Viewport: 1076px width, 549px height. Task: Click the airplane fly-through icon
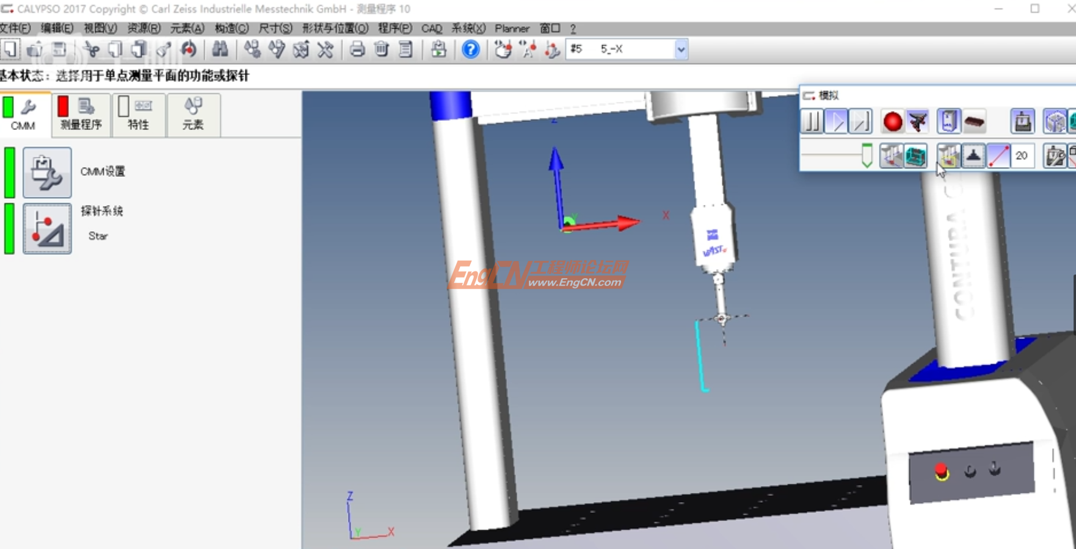pos(917,121)
